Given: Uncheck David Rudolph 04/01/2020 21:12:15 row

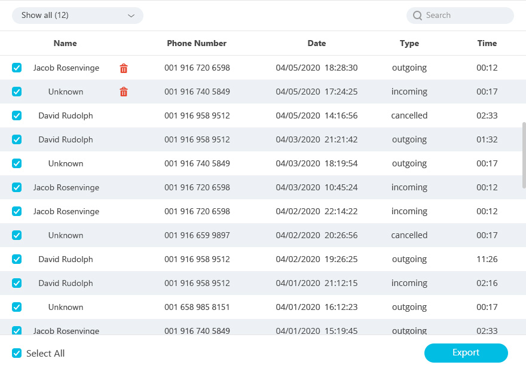Looking at the screenshot, I should click(x=17, y=283).
